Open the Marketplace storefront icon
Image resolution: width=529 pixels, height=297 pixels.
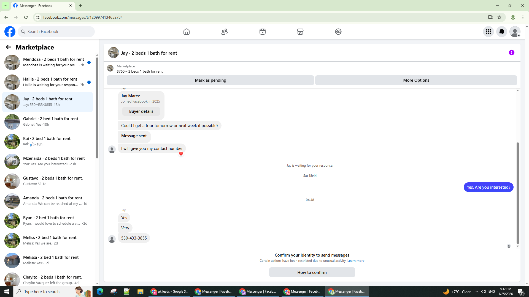(300, 32)
